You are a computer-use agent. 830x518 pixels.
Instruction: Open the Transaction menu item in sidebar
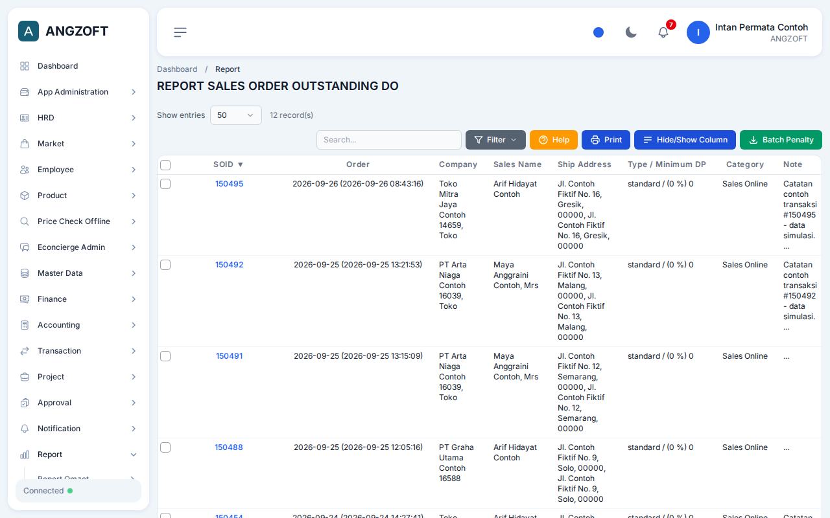(x=78, y=351)
